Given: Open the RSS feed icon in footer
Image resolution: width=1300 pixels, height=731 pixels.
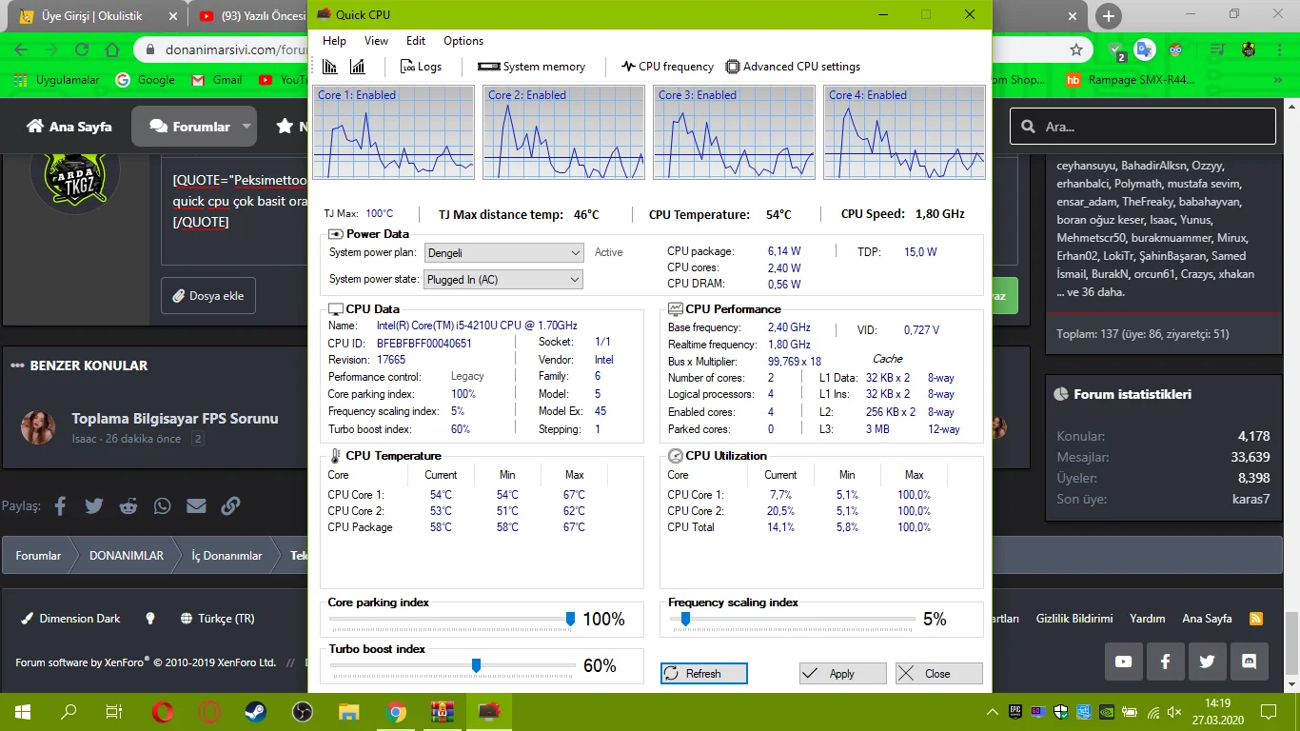Looking at the screenshot, I should click(x=1256, y=619).
